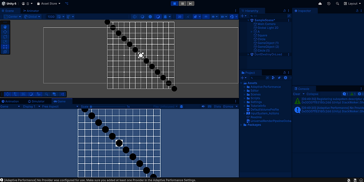
Task: Select the Rotate tool in Scene toolbar
Action: 5,37
